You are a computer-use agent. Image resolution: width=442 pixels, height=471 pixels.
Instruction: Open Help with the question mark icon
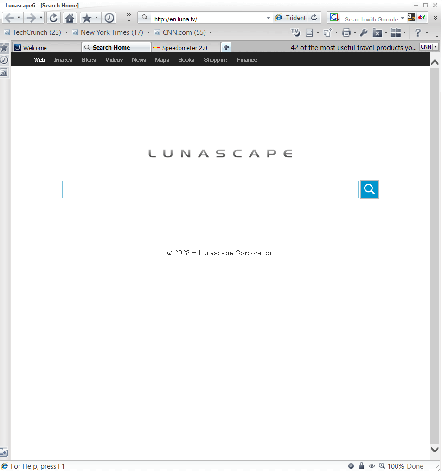coord(418,32)
